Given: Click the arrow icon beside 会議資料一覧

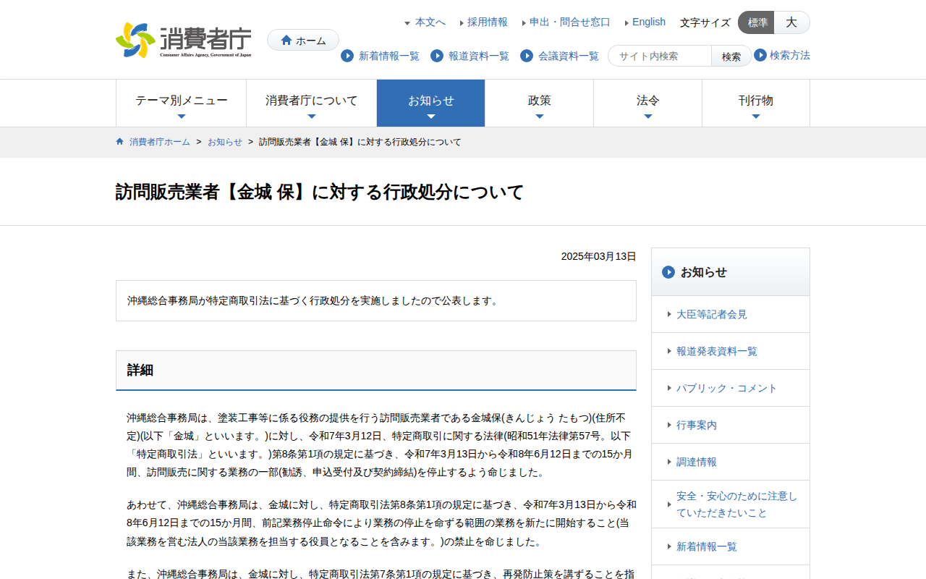Looking at the screenshot, I should click(527, 56).
